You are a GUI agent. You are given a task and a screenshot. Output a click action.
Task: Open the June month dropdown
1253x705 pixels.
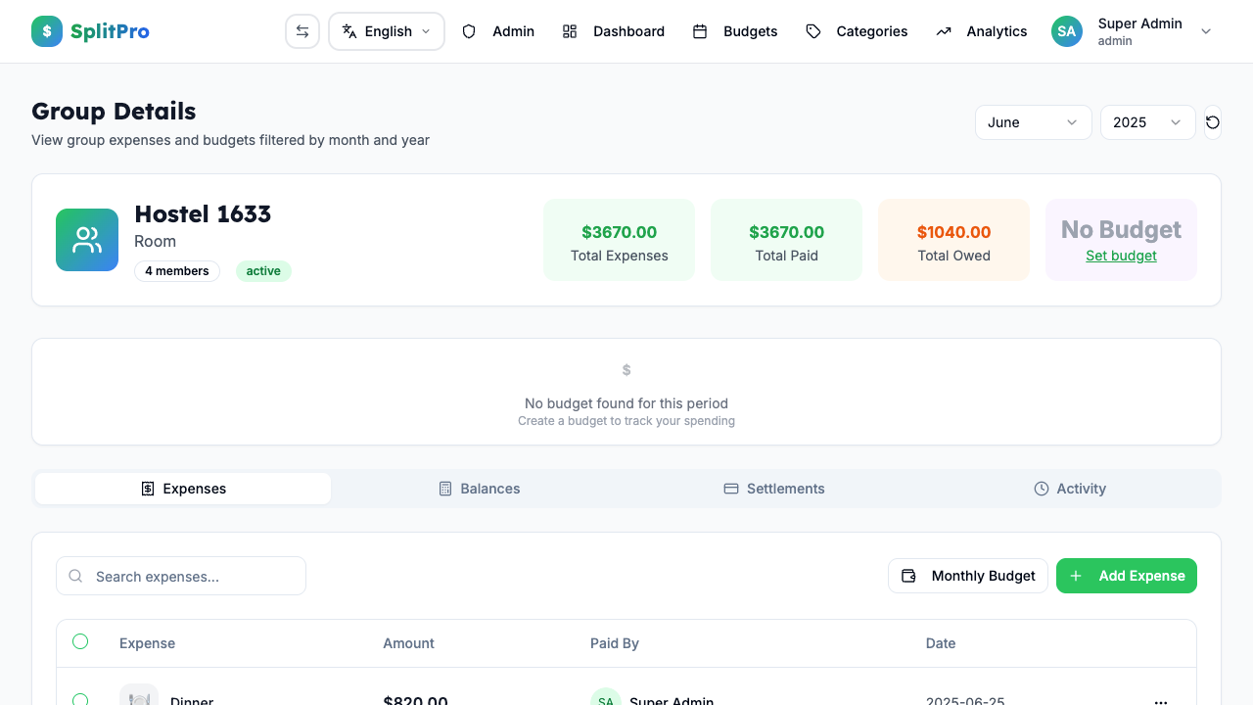click(1033, 121)
